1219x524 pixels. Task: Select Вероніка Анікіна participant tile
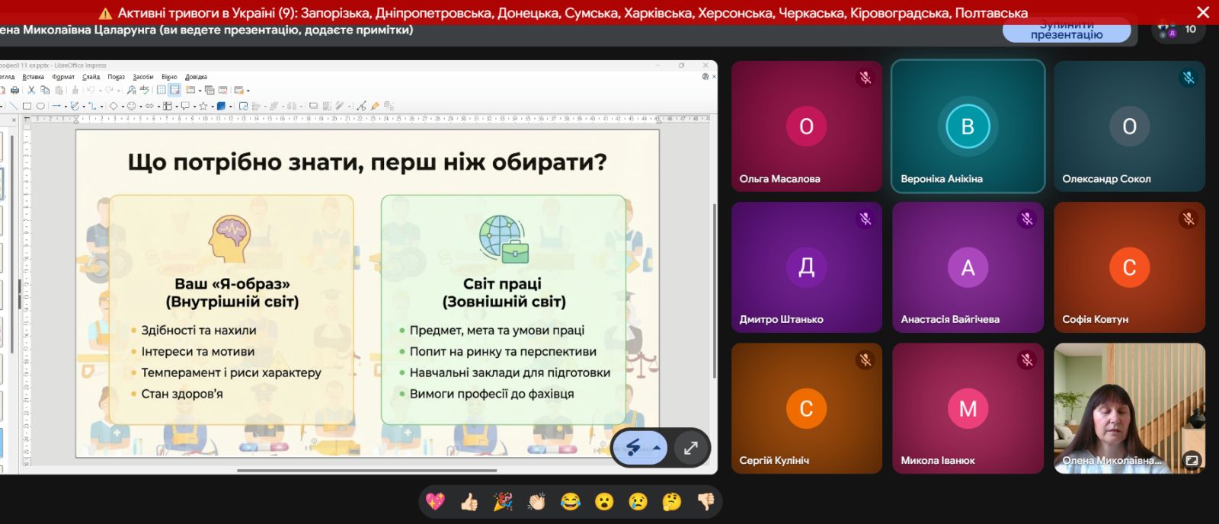tap(968, 126)
